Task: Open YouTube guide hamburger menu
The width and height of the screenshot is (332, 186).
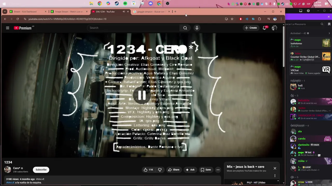Action: pyautogui.click(x=8, y=28)
